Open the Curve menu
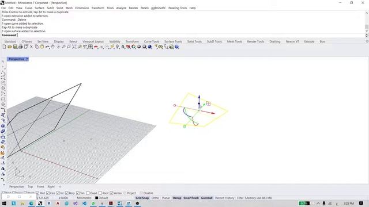This screenshot has width=369, height=207. click(x=28, y=8)
